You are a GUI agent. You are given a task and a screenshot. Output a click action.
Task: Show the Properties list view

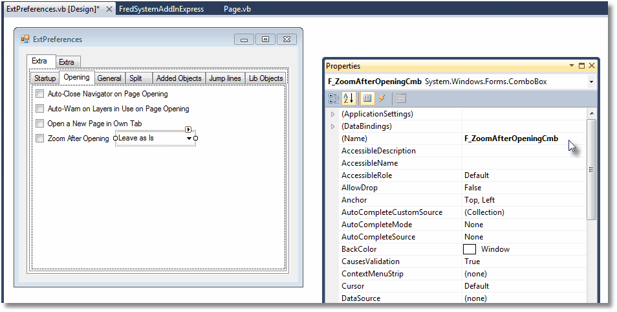[367, 98]
